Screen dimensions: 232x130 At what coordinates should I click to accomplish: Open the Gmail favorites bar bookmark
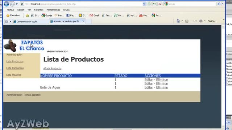tap(94, 15)
